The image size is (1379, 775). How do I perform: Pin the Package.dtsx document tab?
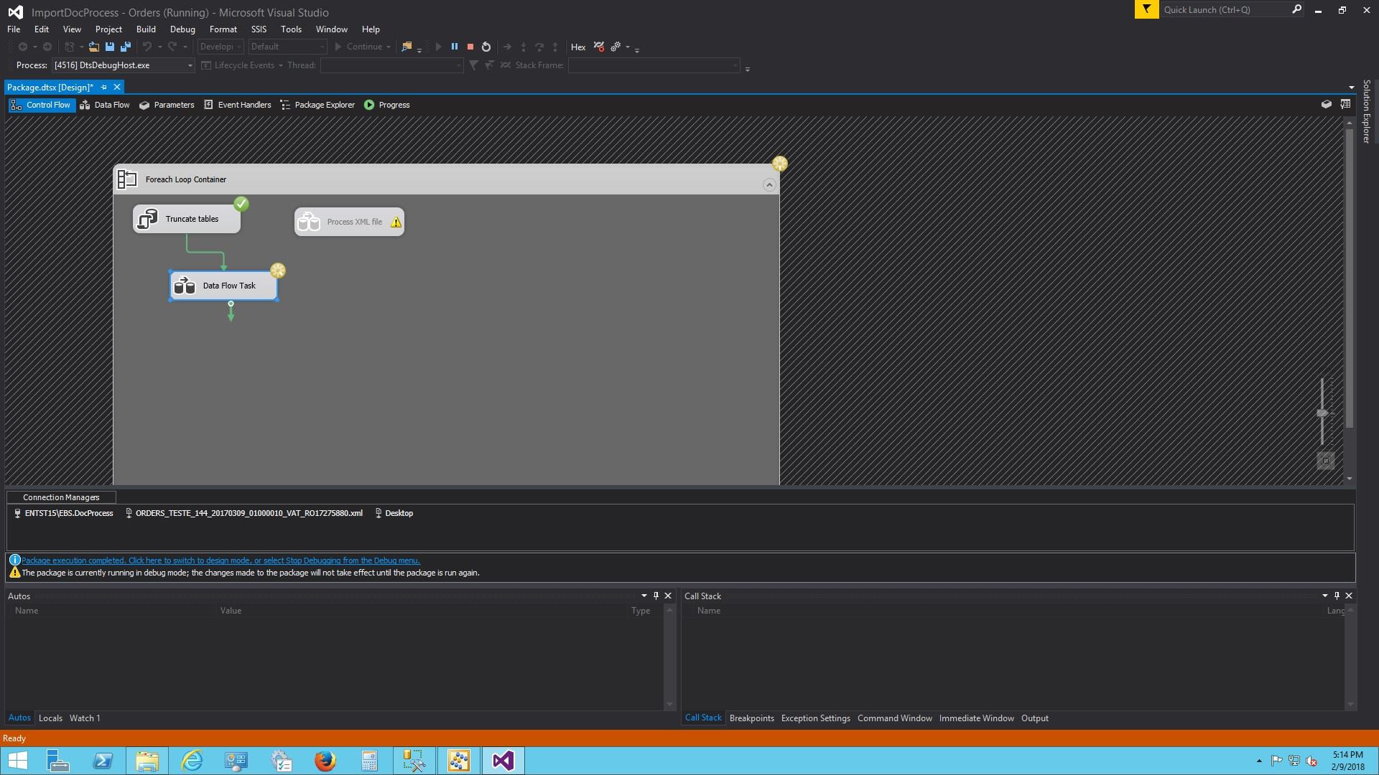pos(104,87)
